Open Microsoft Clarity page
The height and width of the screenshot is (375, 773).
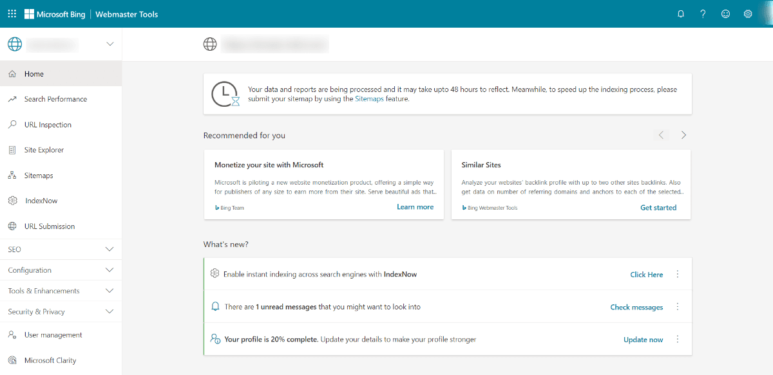tap(61, 360)
